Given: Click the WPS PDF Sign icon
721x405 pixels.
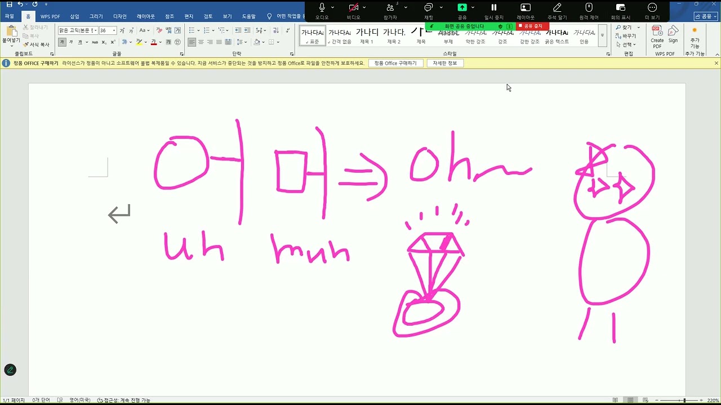Looking at the screenshot, I should click(x=673, y=34).
